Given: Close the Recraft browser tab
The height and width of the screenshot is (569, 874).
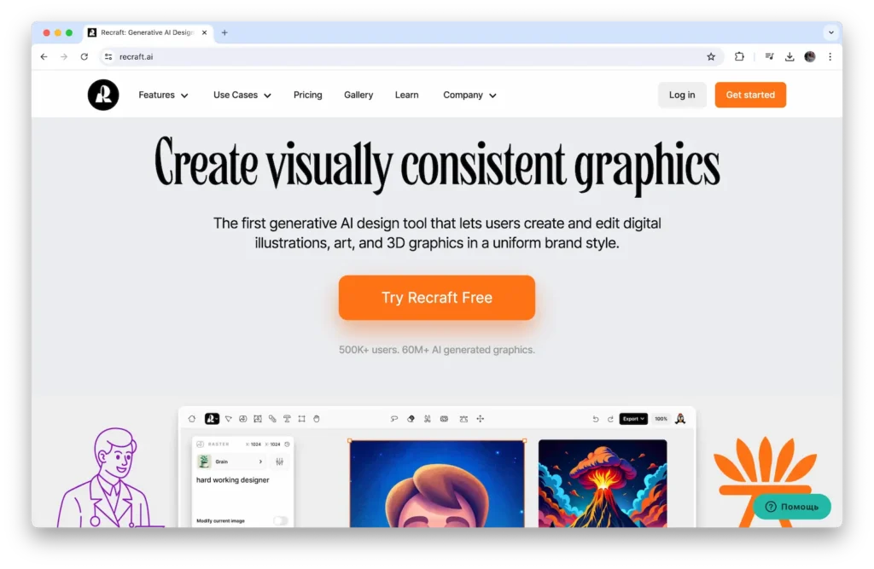Looking at the screenshot, I should (x=205, y=32).
